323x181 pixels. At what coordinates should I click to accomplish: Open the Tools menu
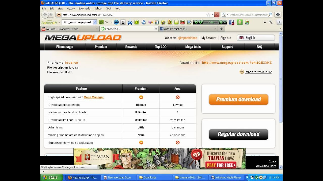(109, 9)
